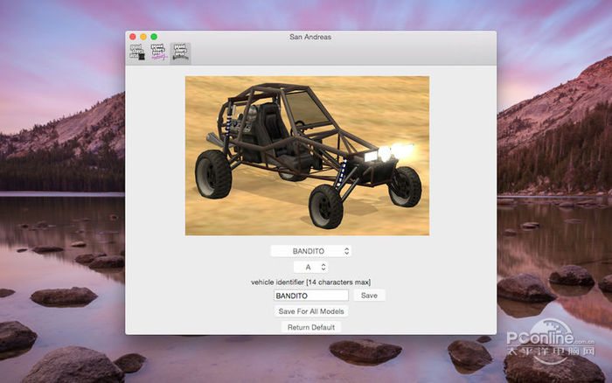
Task: Open the BANDITO vehicle model dropdown
Action: [309, 251]
